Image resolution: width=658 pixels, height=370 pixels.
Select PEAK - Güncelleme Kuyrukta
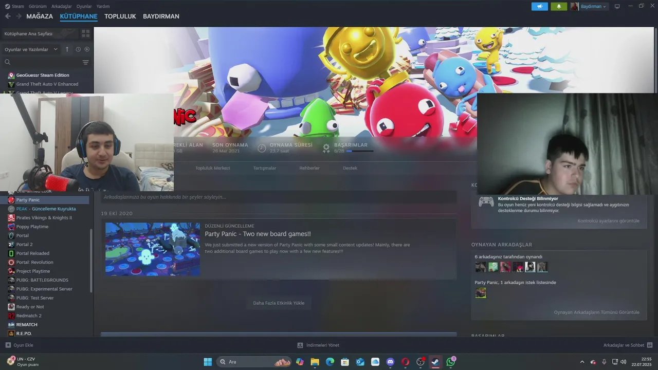pyautogui.click(x=46, y=209)
